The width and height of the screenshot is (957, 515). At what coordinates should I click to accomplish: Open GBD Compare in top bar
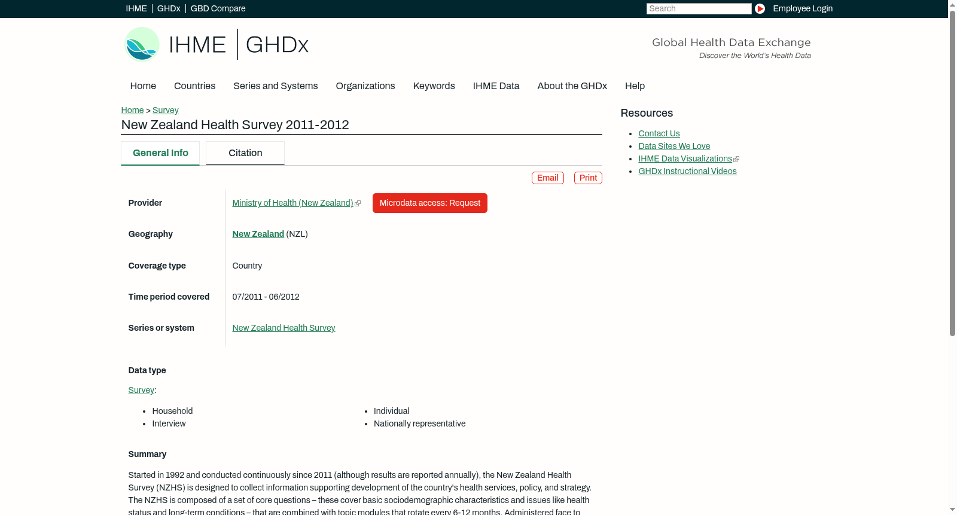coord(218,8)
